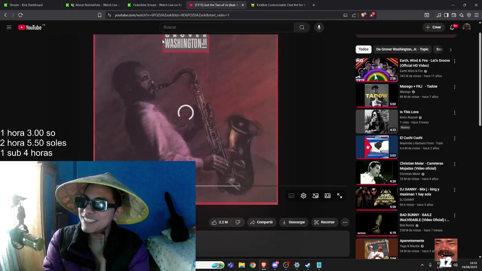
Task: Open options for Is This Love video
Action: point(455,113)
